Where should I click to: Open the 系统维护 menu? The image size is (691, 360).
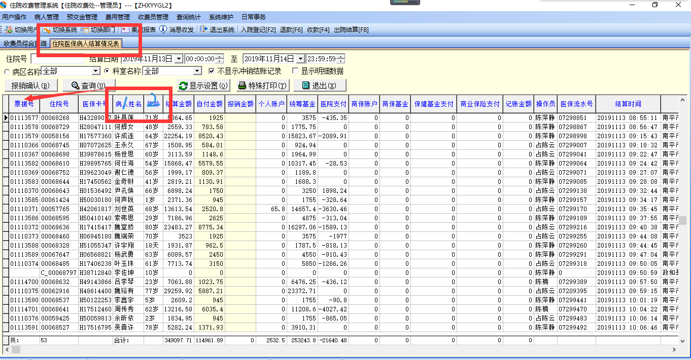tap(221, 17)
